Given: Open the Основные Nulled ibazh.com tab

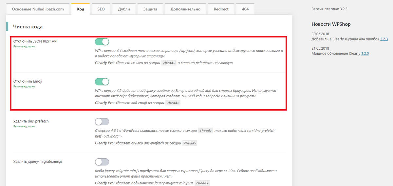Looking at the screenshot, I should tap(38, 9).
